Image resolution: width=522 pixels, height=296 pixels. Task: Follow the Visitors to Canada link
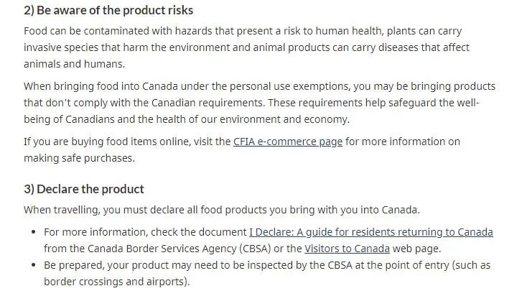(x=347, y=249)
